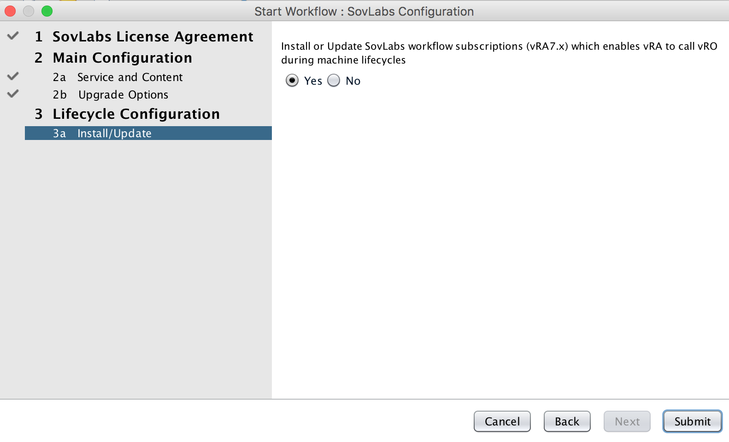Click the Install or Update subscriptions description text
729x442 pixels.
pyautogui.click(x=499, y=53)
